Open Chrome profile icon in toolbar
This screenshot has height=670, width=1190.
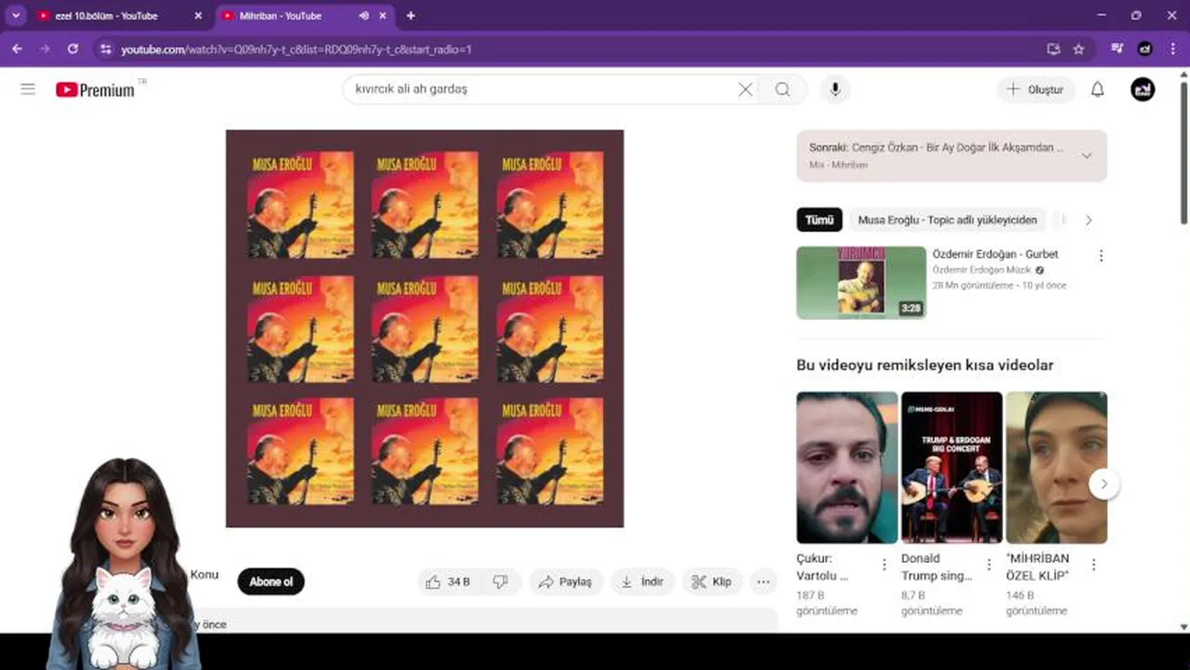coord(1145,48)
